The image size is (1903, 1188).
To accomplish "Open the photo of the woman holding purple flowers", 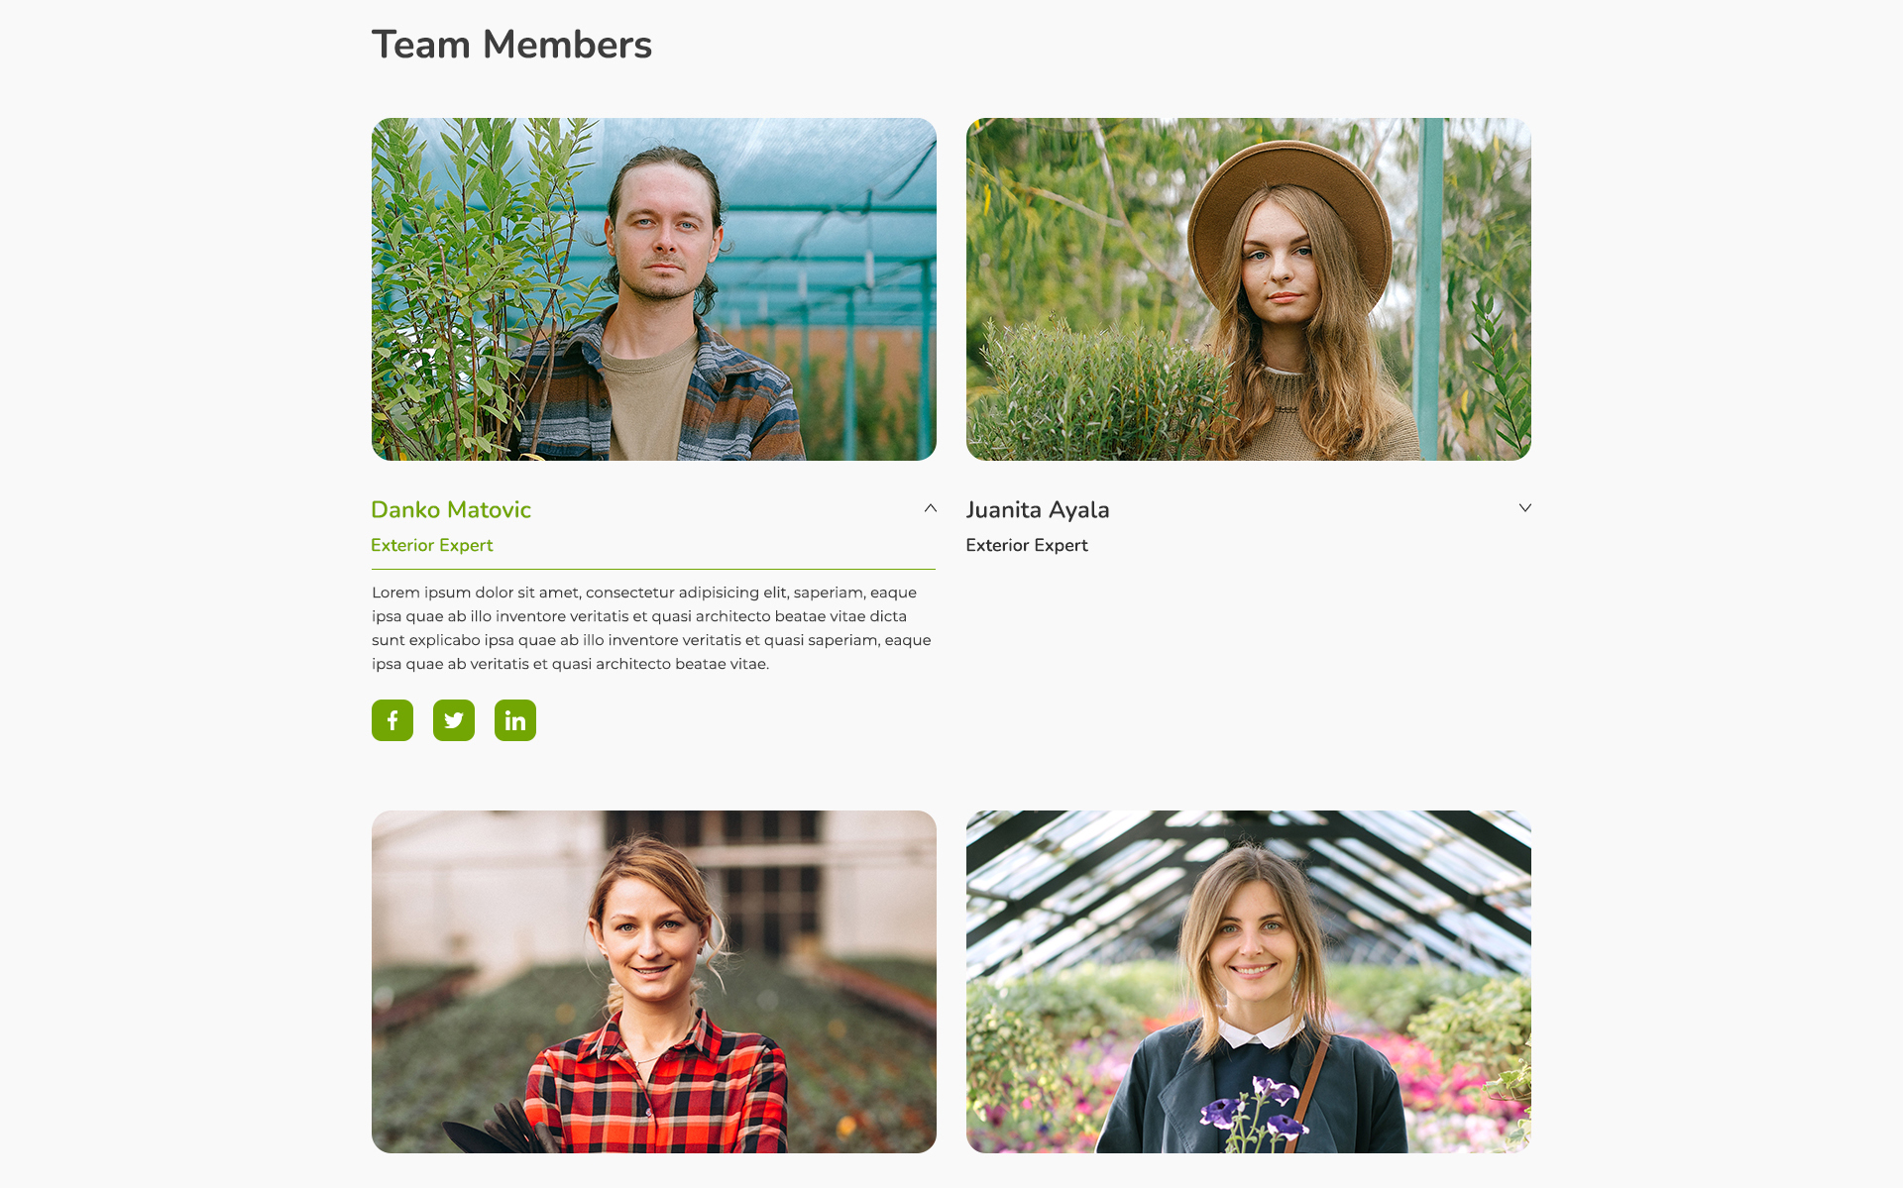I will point(1249,982).
